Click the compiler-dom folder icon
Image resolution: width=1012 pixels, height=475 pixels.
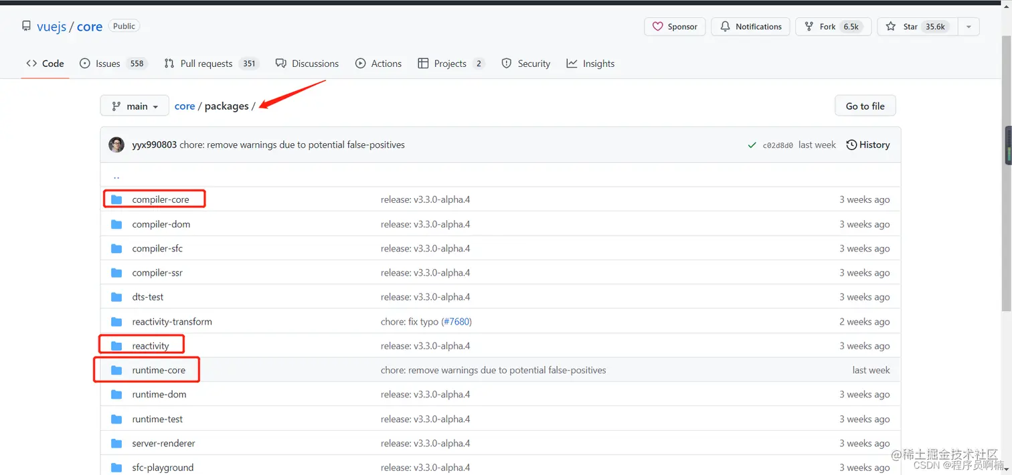116,224
